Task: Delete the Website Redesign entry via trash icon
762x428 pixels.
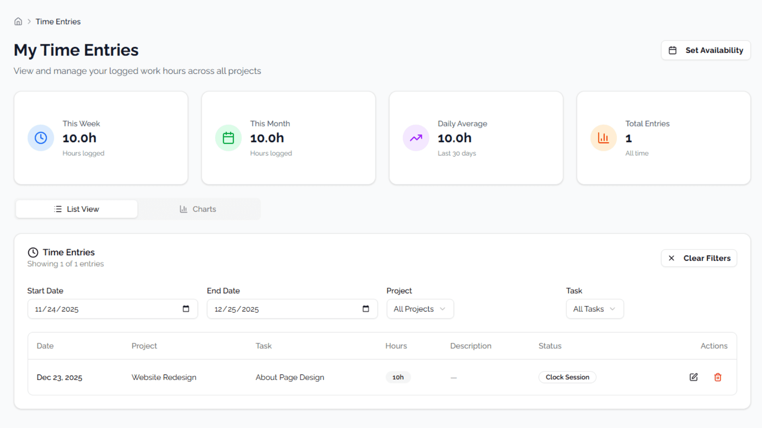Action: (x=717, y=377)
